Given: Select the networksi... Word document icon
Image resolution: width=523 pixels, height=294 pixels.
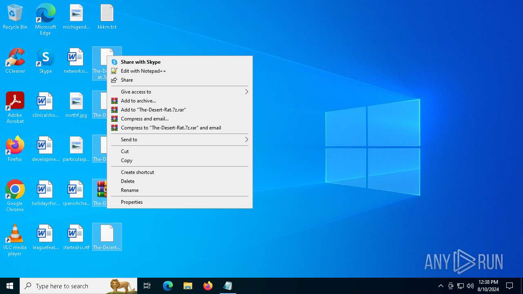Looking at the screenshot, I should (x=76, y=61).
